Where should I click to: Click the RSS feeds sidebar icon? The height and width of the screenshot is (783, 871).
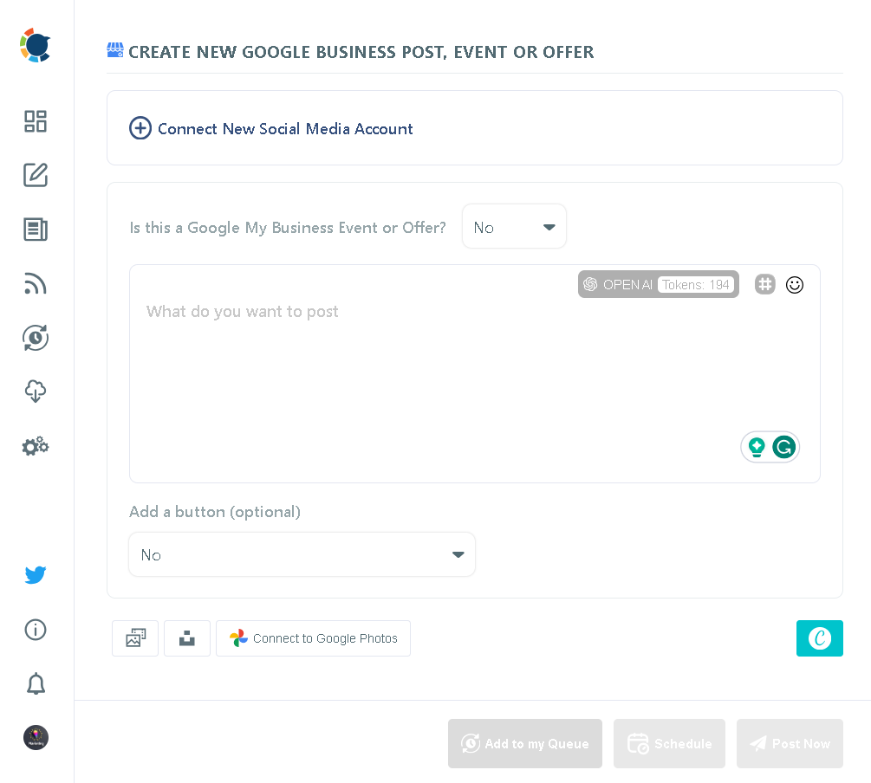(36, 283)
